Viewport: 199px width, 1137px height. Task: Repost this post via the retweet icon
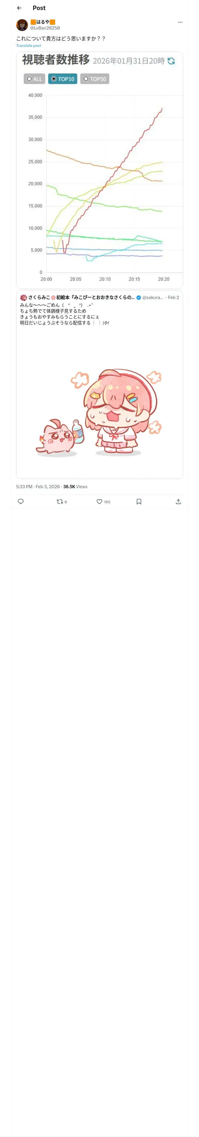tap(60, 501)
